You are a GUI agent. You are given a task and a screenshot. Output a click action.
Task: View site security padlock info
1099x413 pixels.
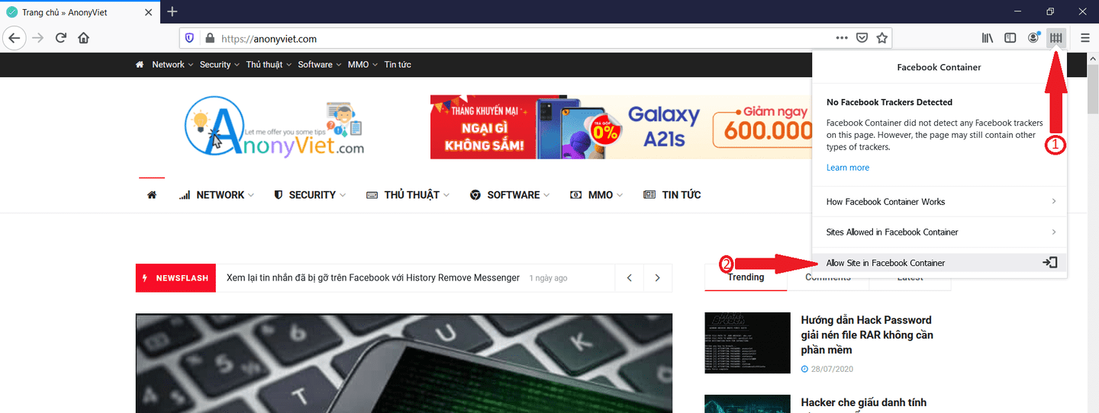click(210, 38)
